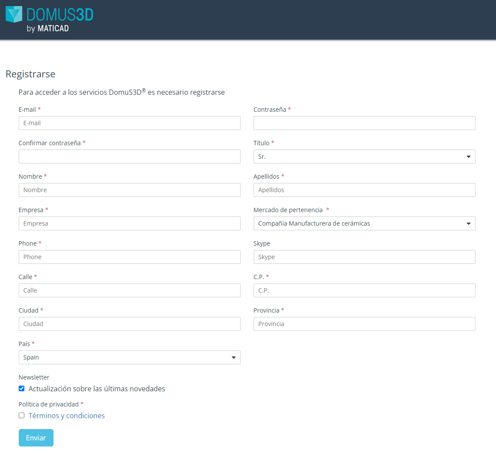The height and width of the screenshot is (463, 496).
Task: Focus the C.P. postal code field
Action: (365, 290)
